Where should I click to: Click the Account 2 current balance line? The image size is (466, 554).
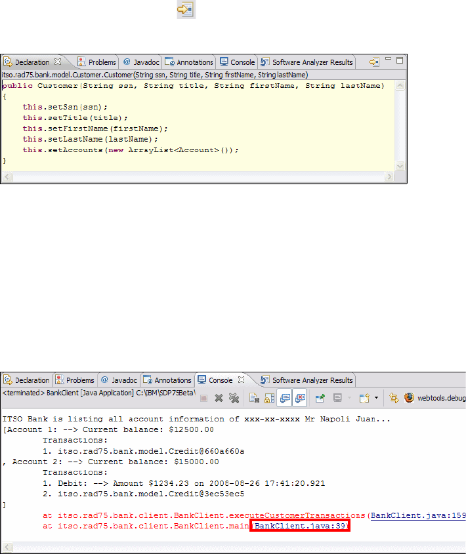click(x=111, y=462)
